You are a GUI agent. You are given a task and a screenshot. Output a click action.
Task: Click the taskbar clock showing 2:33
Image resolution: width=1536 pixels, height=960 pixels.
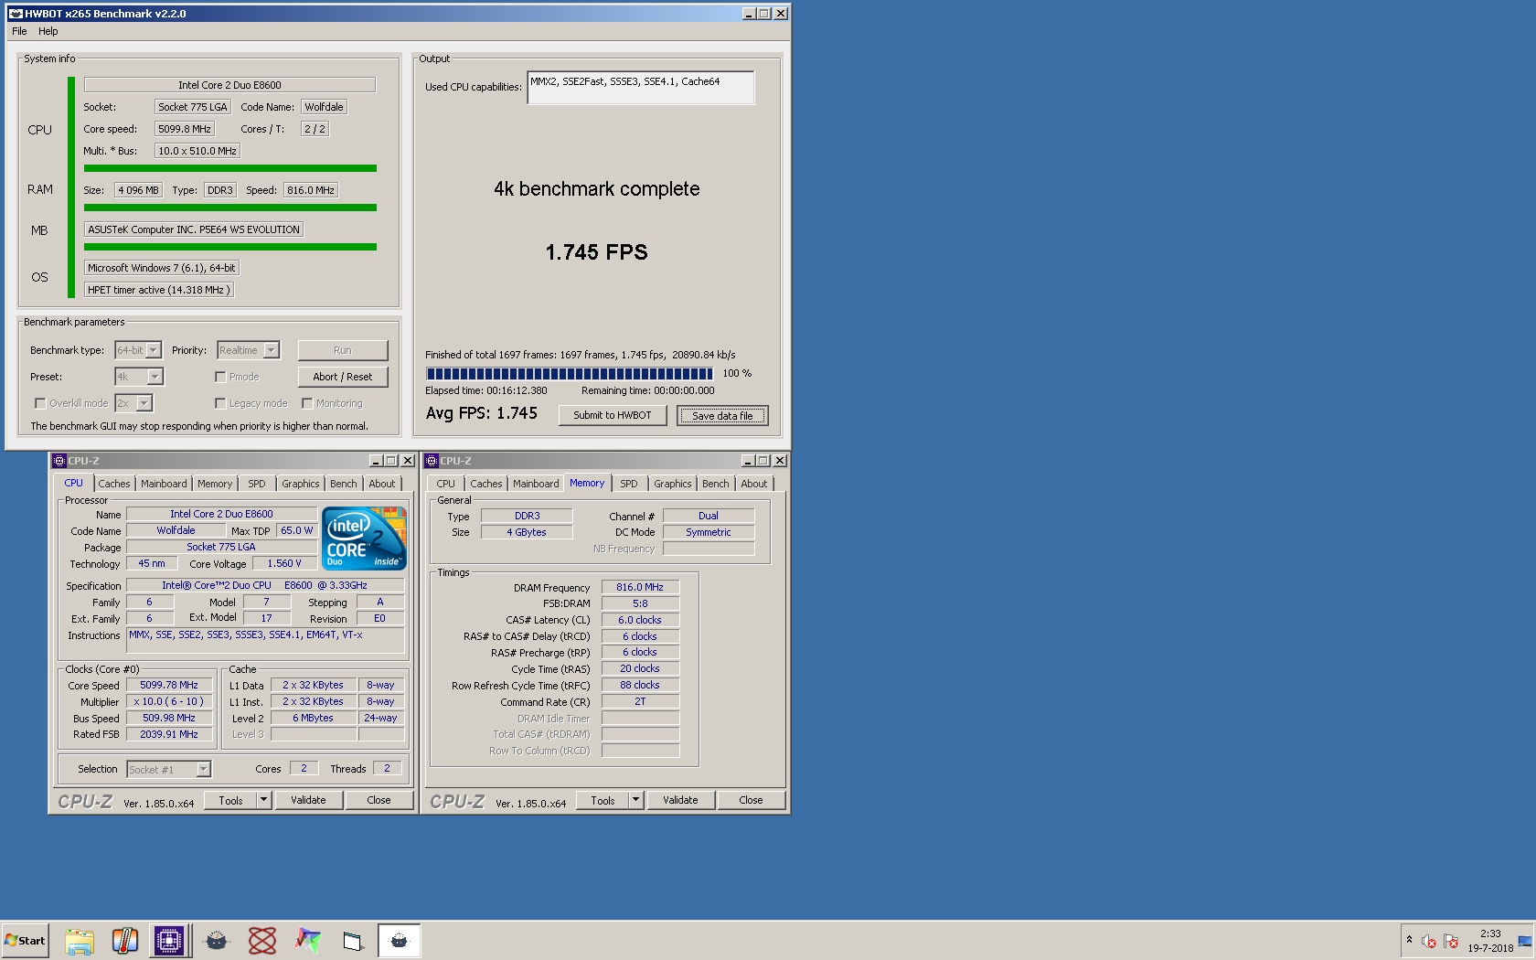click(x=1490, y=941)
